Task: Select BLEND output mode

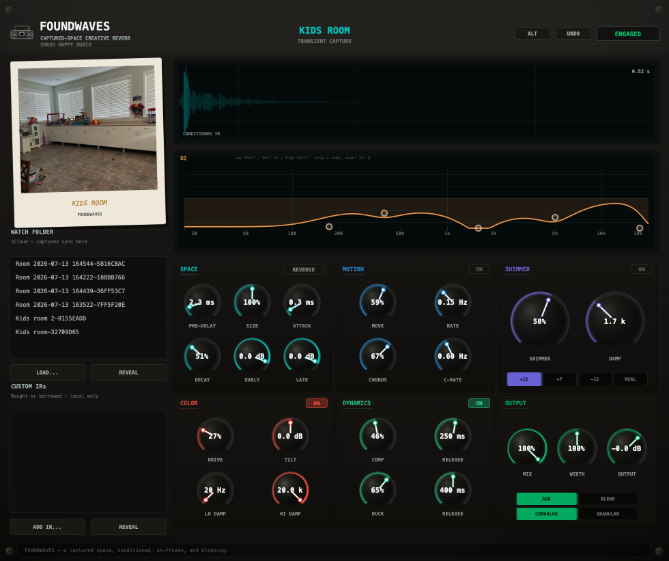Action: pyautogui.click(x=608, y=499)
